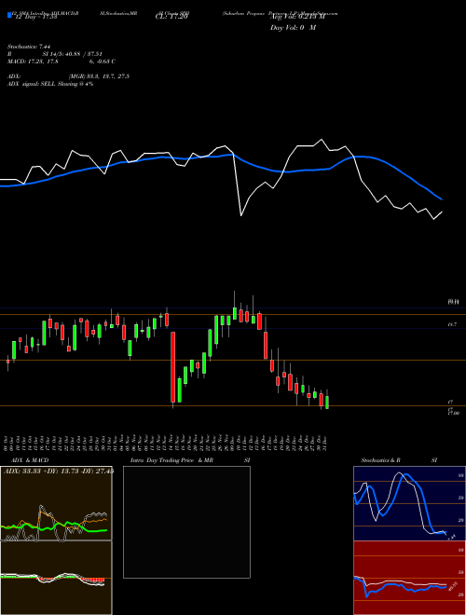
Task: Open the MACD histogram chart thumbnail
Action: pyautogui.click(x=56, y=578)
